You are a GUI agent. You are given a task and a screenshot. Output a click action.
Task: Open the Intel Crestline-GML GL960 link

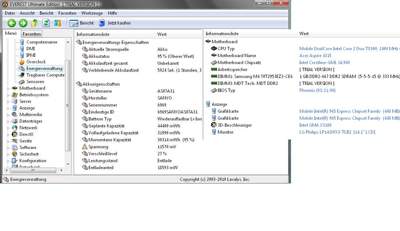[324, 63]
